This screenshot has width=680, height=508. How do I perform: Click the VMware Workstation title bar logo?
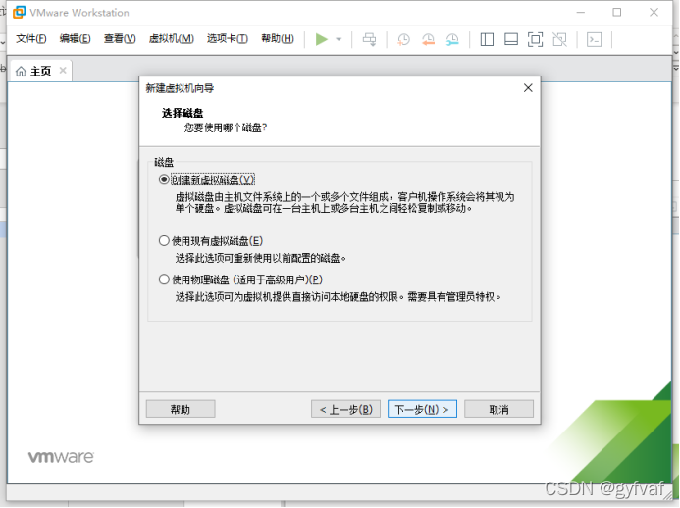19,12
